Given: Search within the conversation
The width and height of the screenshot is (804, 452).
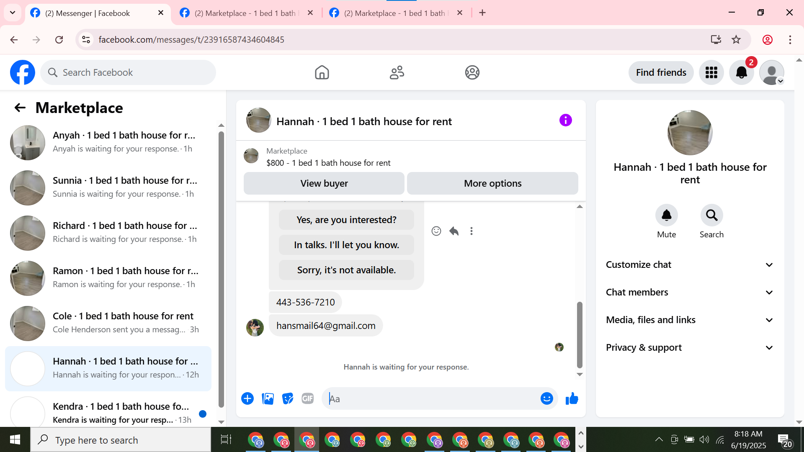Looking at the screenshot, I should pyautogui.click(x=711, y=215).
